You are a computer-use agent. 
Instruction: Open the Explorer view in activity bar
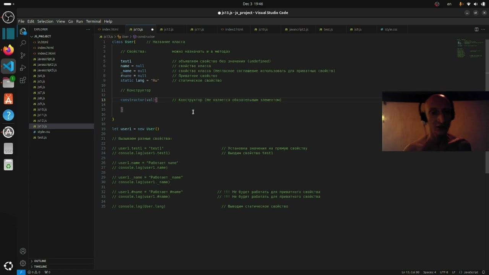click(23, 31)
